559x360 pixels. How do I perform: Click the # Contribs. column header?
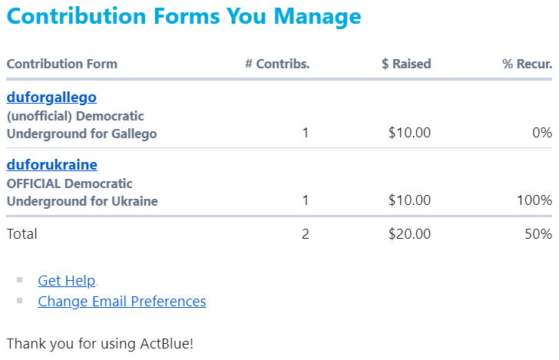pos(277,64)
